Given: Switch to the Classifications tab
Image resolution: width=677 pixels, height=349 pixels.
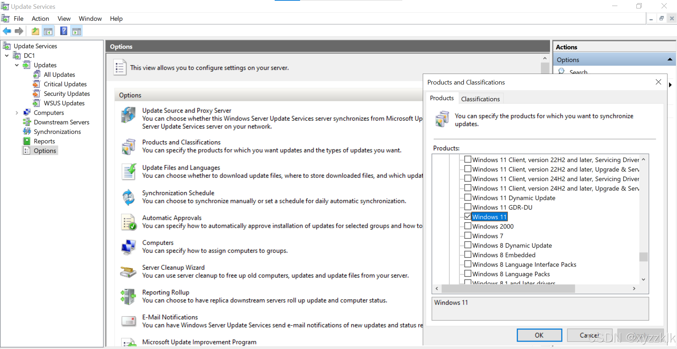Looking at the screenshot, I should tap(480, 99).
